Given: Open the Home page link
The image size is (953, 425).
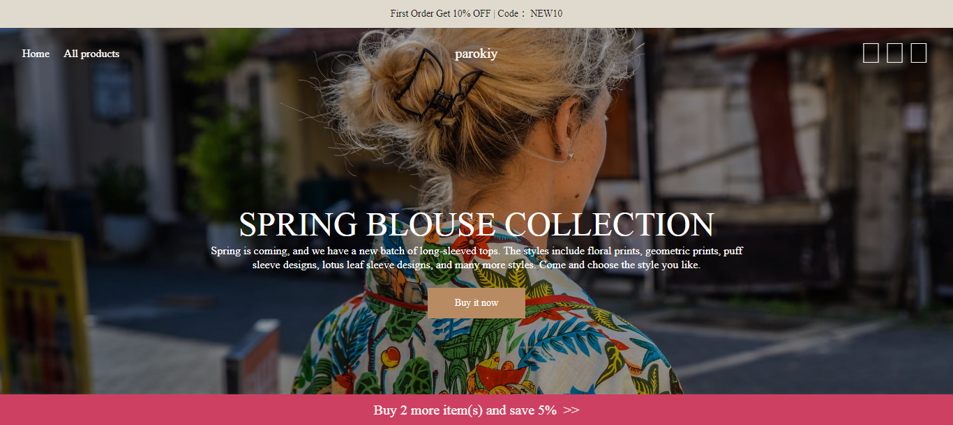Looking at the screenshot, I should tap(36, 54).
